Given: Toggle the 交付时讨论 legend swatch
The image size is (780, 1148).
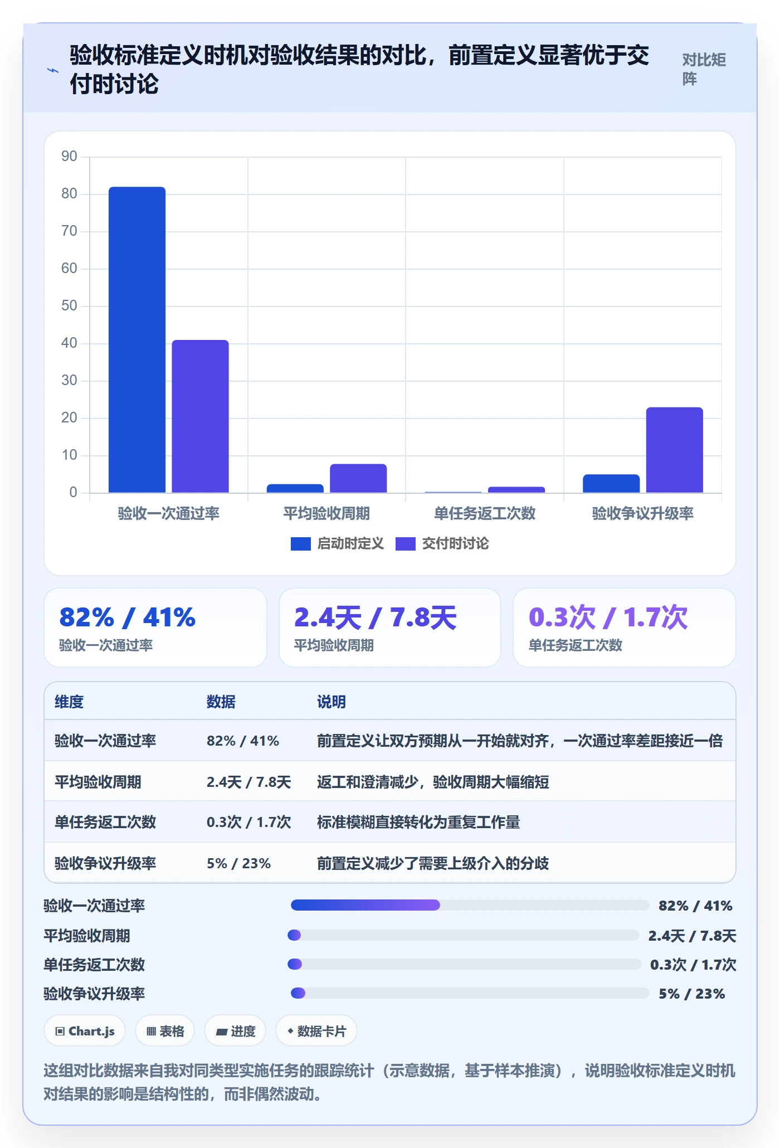Looking at the screenshot, I should tap(405, 544).
